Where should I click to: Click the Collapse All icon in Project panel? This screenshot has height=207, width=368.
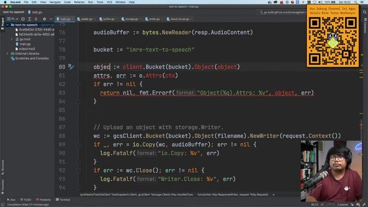[x=36, y=19]
